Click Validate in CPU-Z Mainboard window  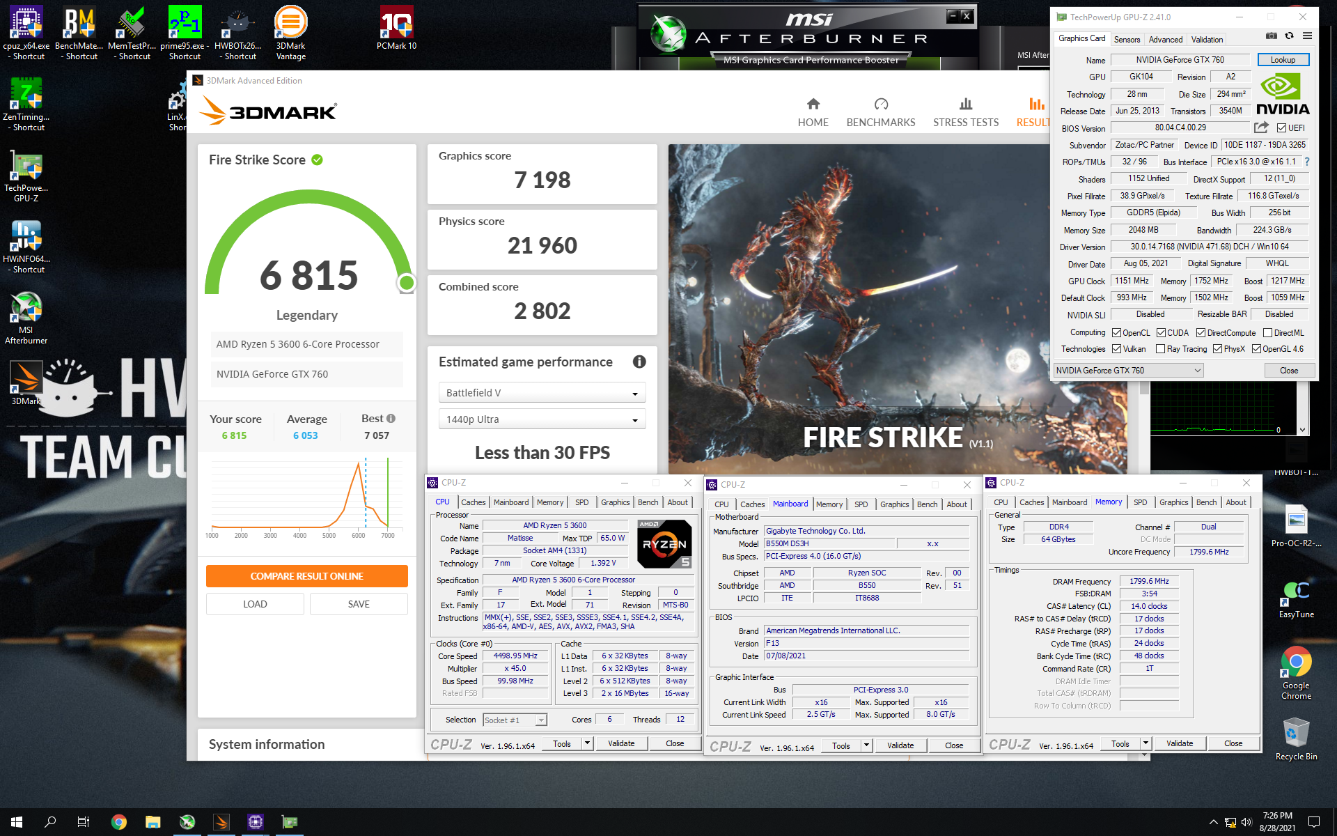click(x=900, y=745)
